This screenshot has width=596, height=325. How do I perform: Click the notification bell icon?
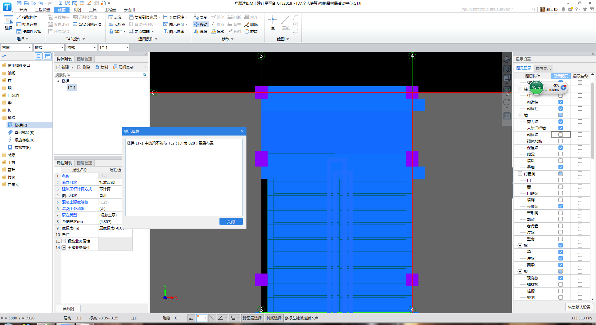coord(563,9)
